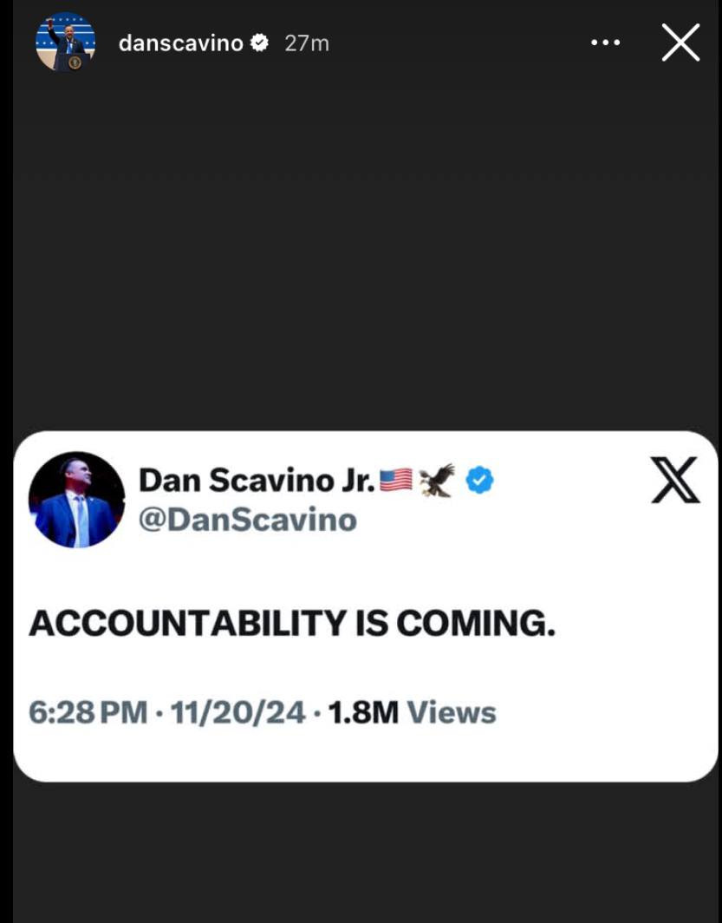The width and height of the screenshot is (722, 923).
Task: Click the 27m story timestamp
Action: [306, 43]
